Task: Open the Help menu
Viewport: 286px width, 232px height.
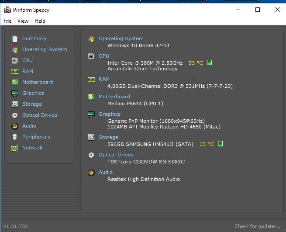Action: [x=40, y=21]
